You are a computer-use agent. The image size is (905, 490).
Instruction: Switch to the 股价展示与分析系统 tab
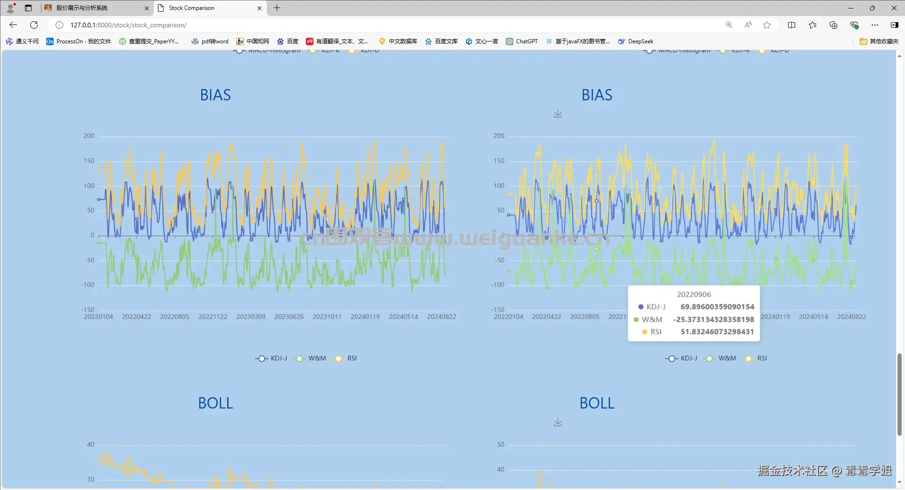click(97, 8)
